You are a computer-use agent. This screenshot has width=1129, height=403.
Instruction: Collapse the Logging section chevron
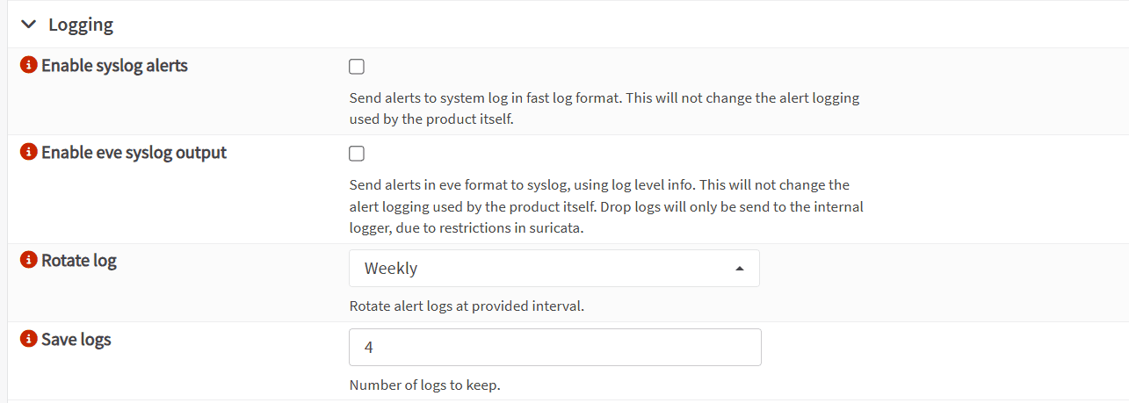pyautogui.click(x=29, y=25)
